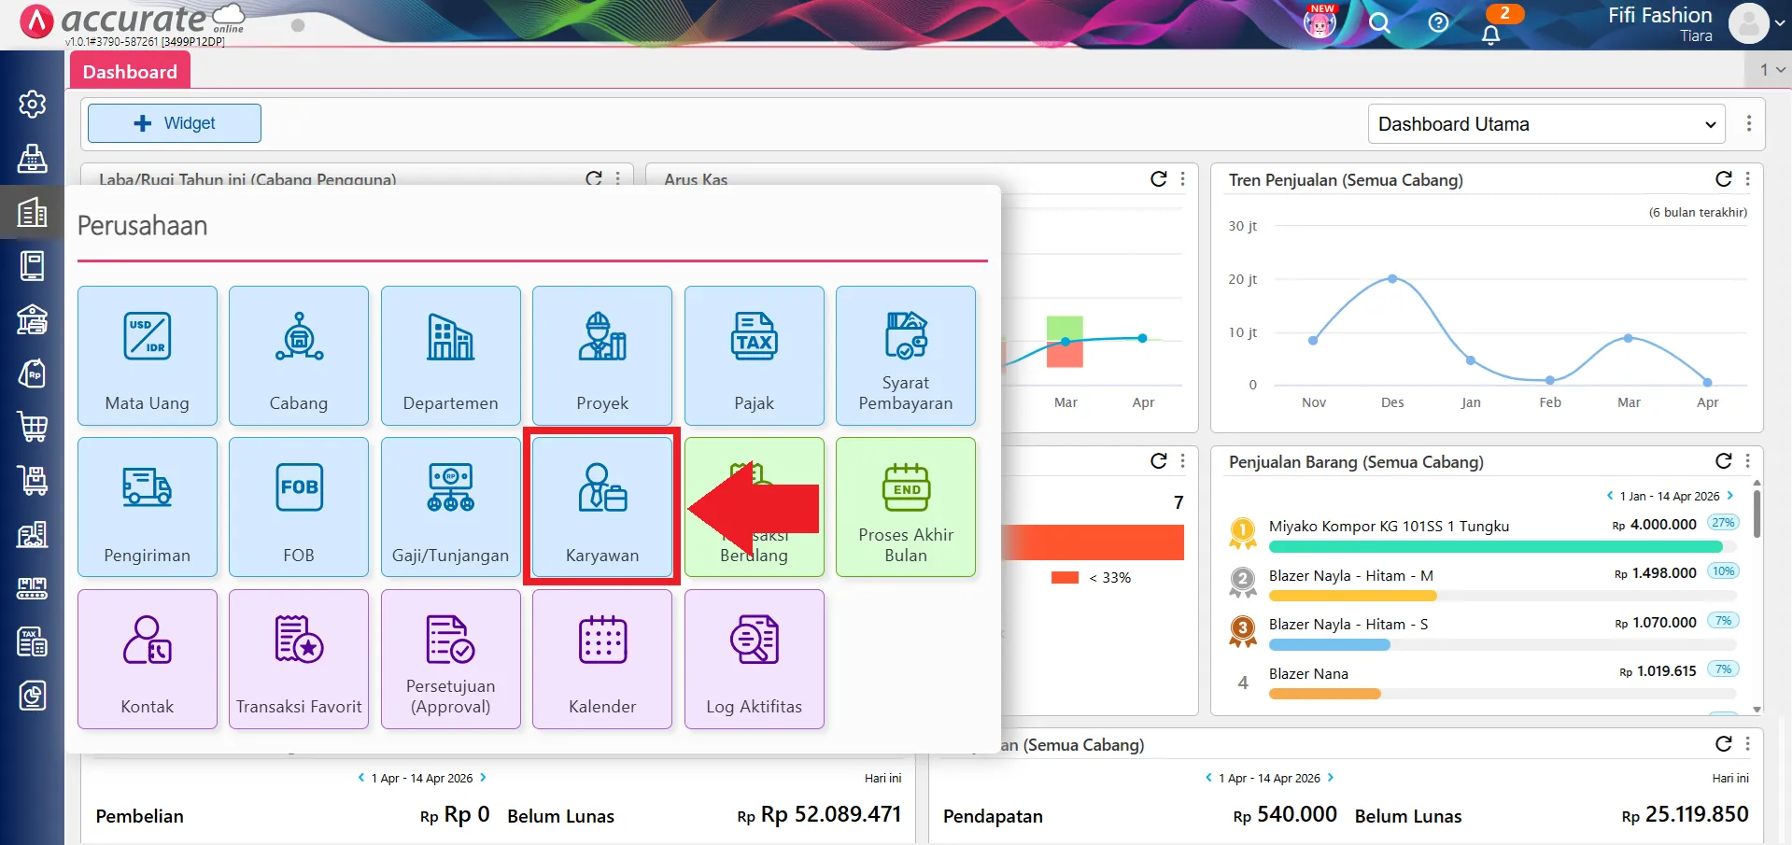Open the FOB tile

(x=299, y=507)
